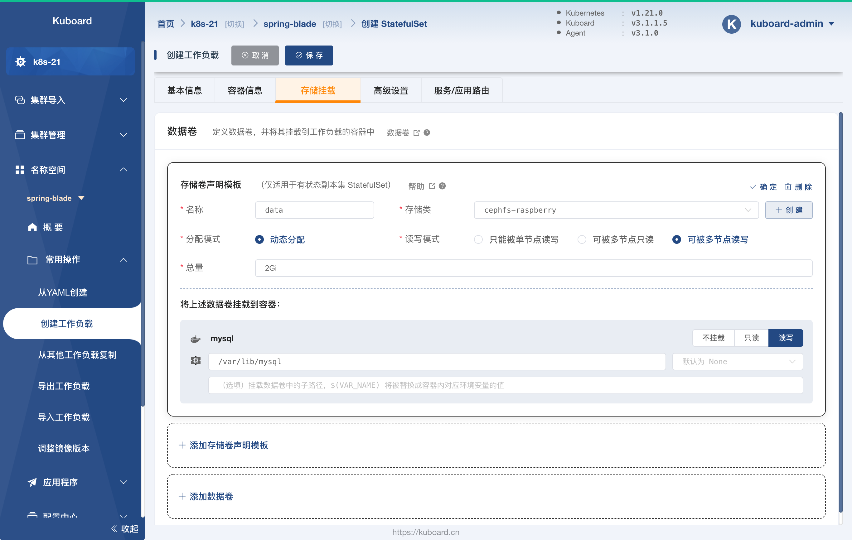
Task: Click the docker icon beside mysql
Action: pyautogui.click(x=196, y=339)
